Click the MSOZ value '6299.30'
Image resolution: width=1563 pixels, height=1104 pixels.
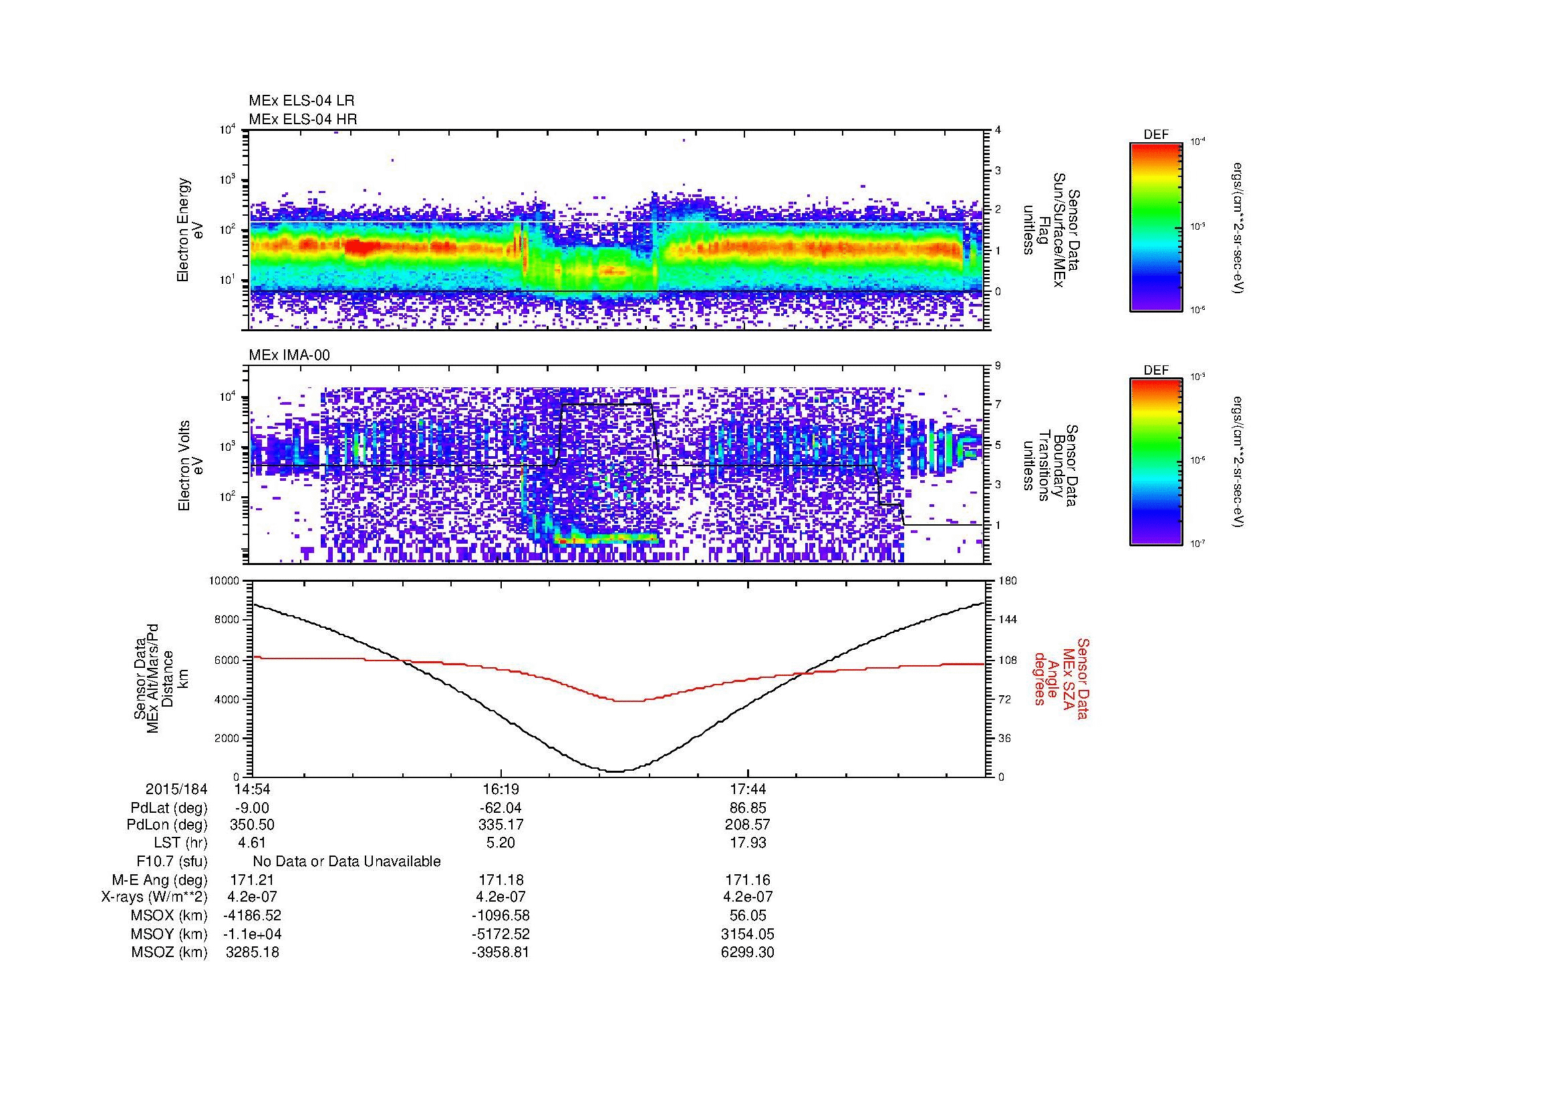point(748,953)
